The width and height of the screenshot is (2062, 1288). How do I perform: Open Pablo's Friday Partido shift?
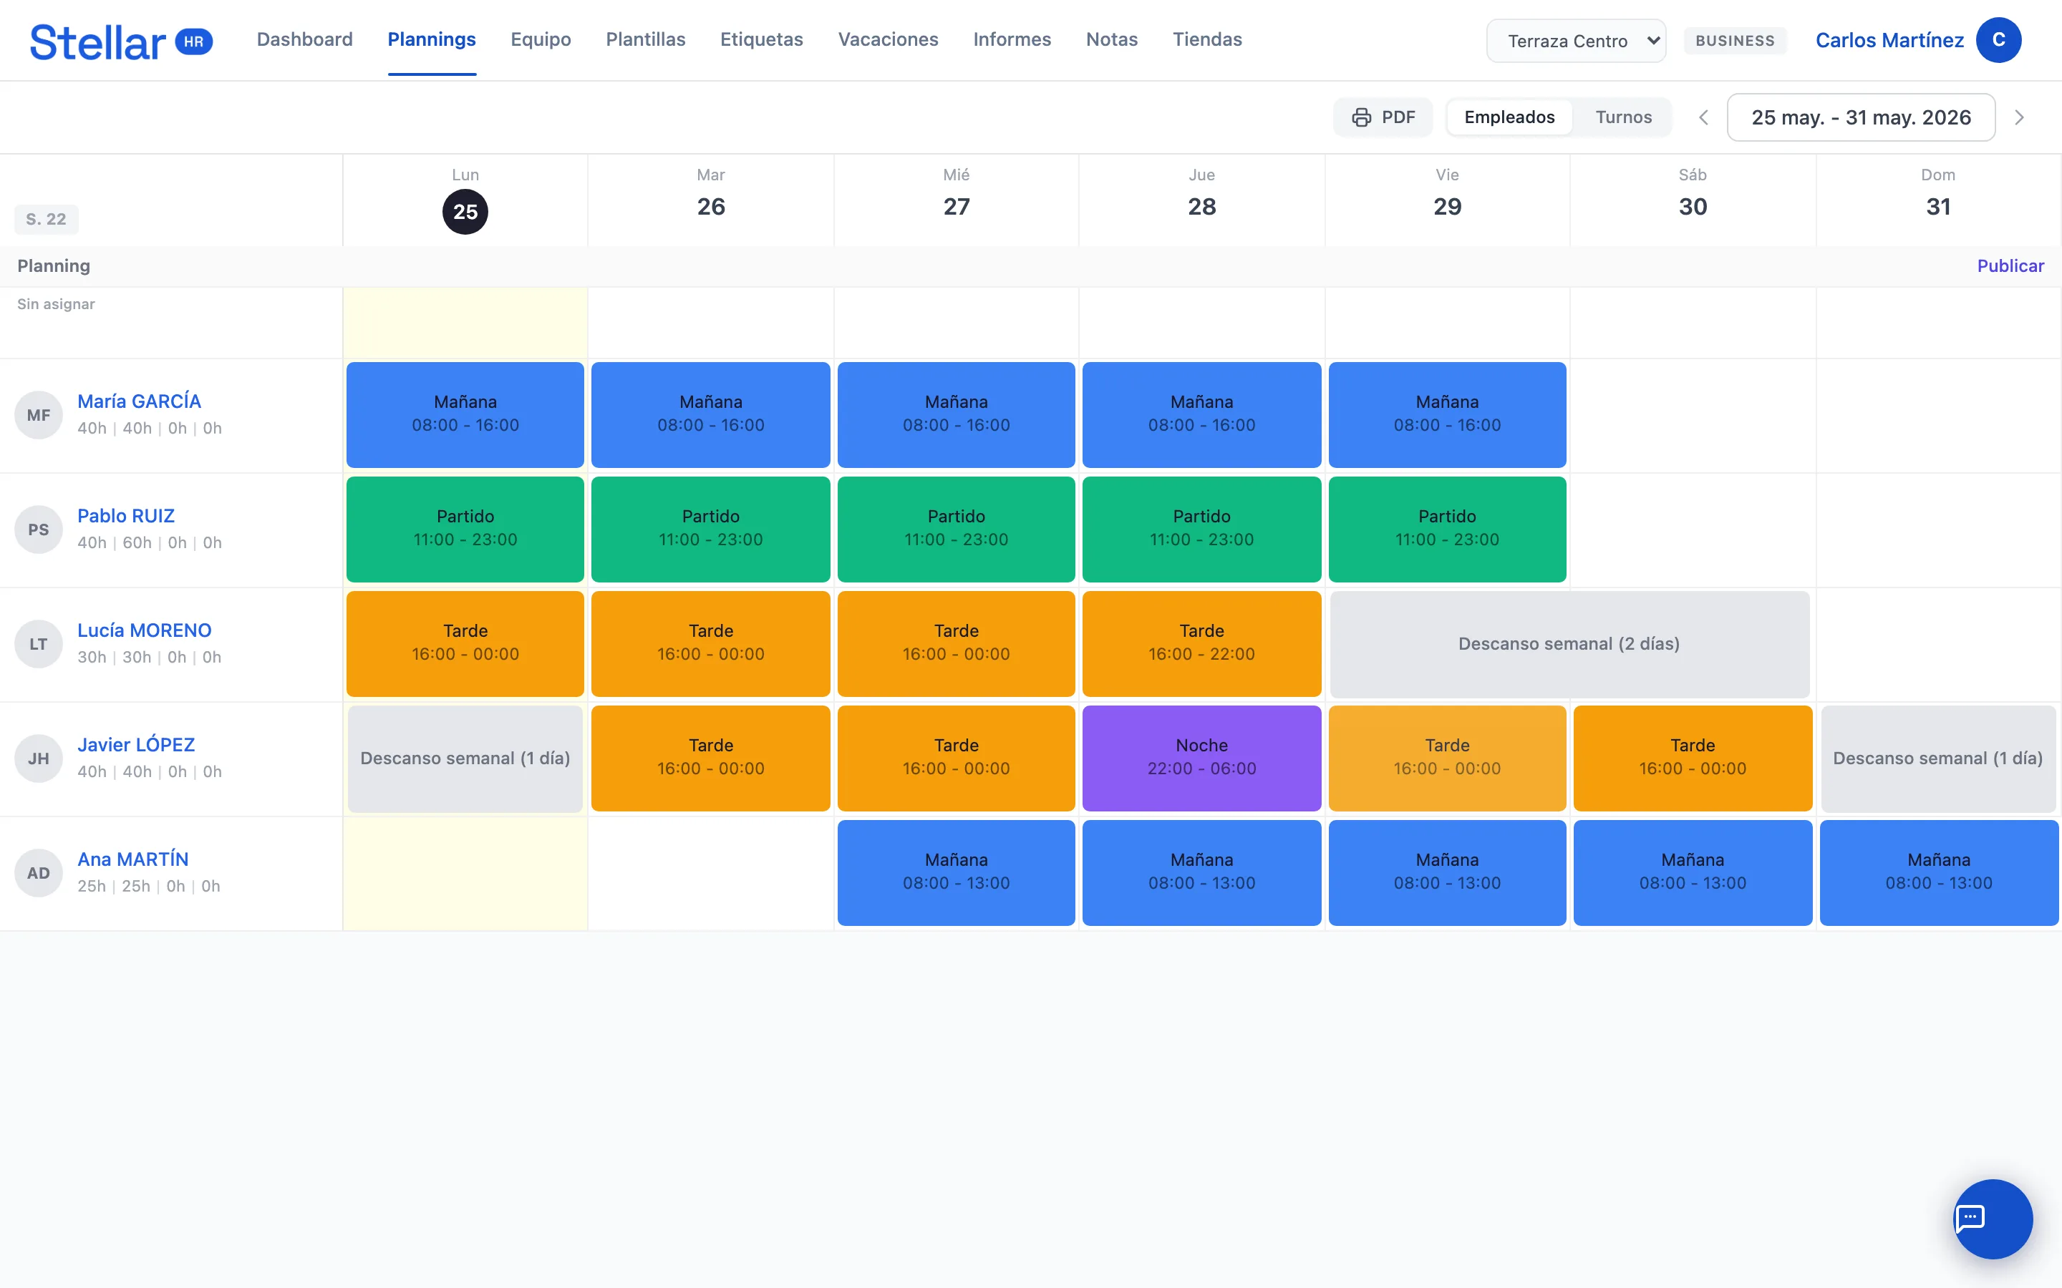coord(1447,530)
